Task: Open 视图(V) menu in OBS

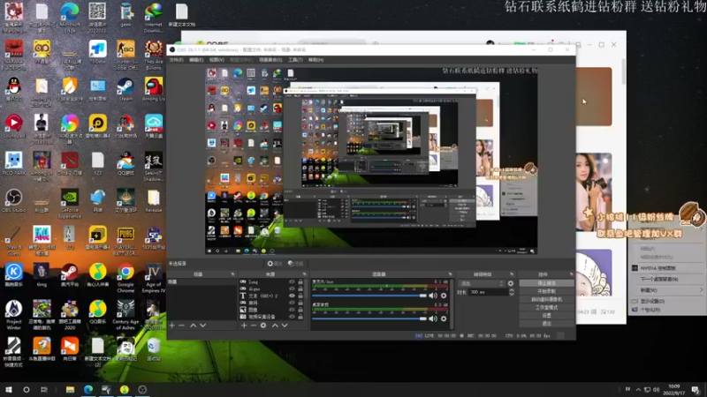Action: click(217, 60)
